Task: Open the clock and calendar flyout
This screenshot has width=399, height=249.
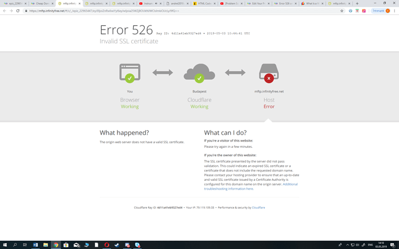Action: (x=381, y=245)
